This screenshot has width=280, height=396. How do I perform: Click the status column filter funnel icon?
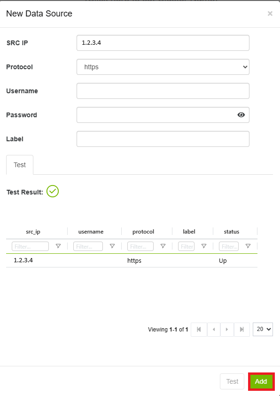248,246
